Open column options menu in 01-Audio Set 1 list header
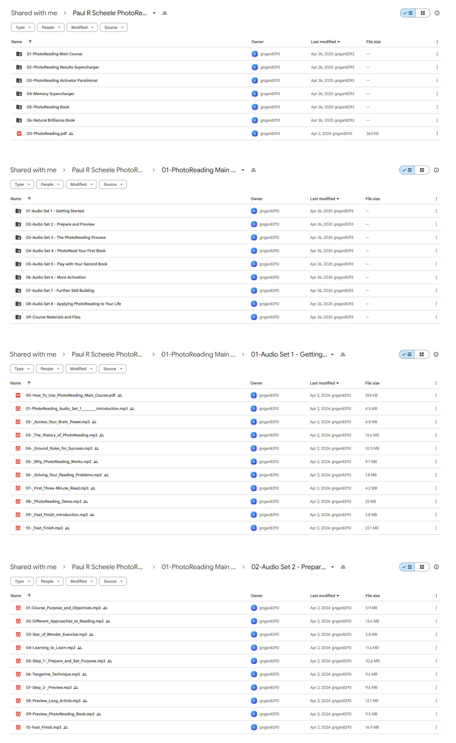Viewport: 456px width, 743px height. click(436, 383)
